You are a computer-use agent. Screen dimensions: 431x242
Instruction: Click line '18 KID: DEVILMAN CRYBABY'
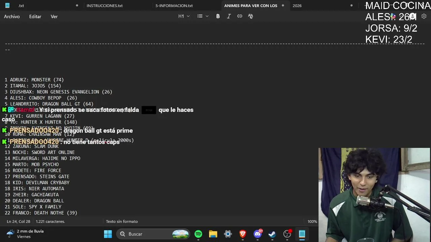pos(37,183)
